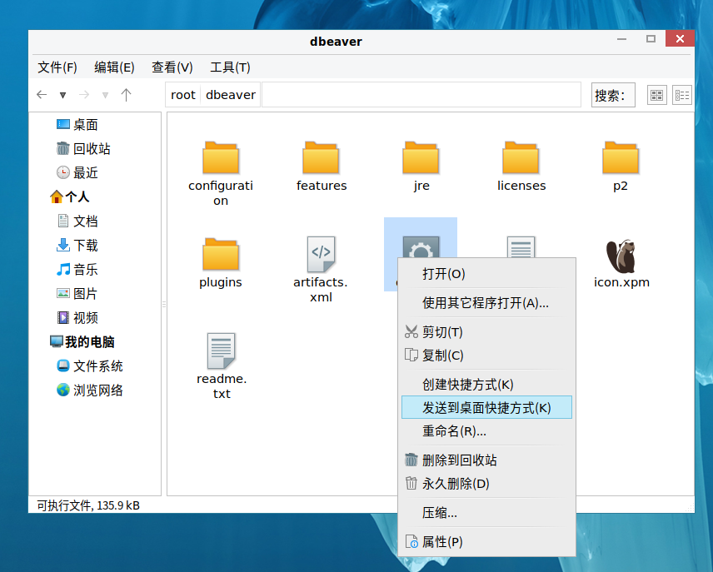The width and height of the screenshot is (713, 572).
Task: Choose 永久删除(D) in the context menu
Action: pos(486,484)
